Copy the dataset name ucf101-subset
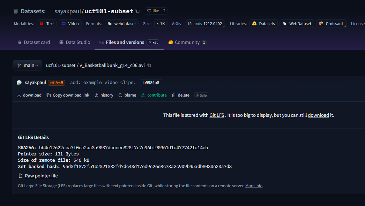This screenshot has width=365, height=206. pos(137,11)
